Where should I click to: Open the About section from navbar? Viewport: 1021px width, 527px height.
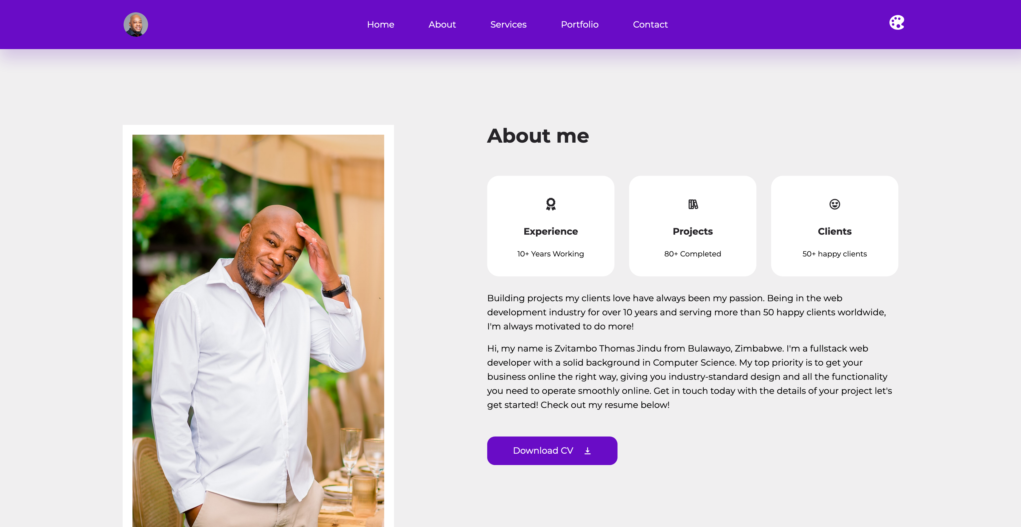click(x=442, y=25)
